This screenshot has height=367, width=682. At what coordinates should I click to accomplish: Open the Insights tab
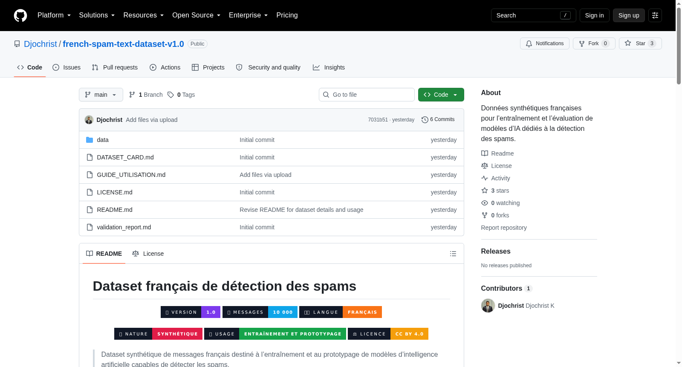(329, 67)
